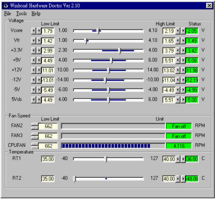
Task: Click the RT1 status value 36.00
Action: tap(192, 159)
